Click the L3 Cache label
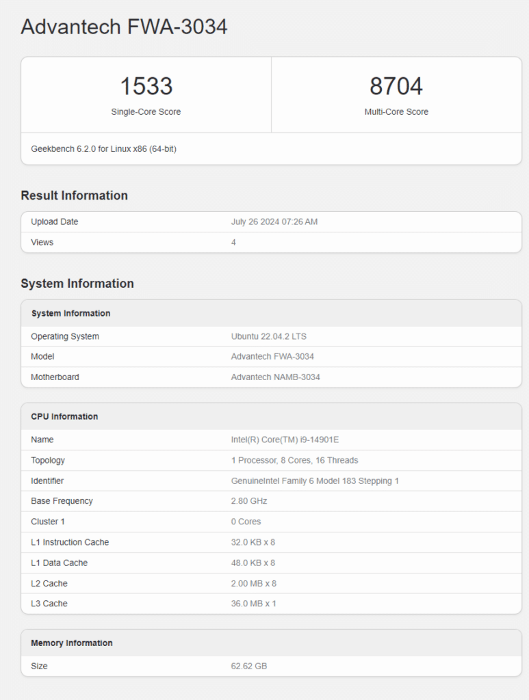Screen dimensions: 529x700 pyautogui.click(x=49, y=603)
